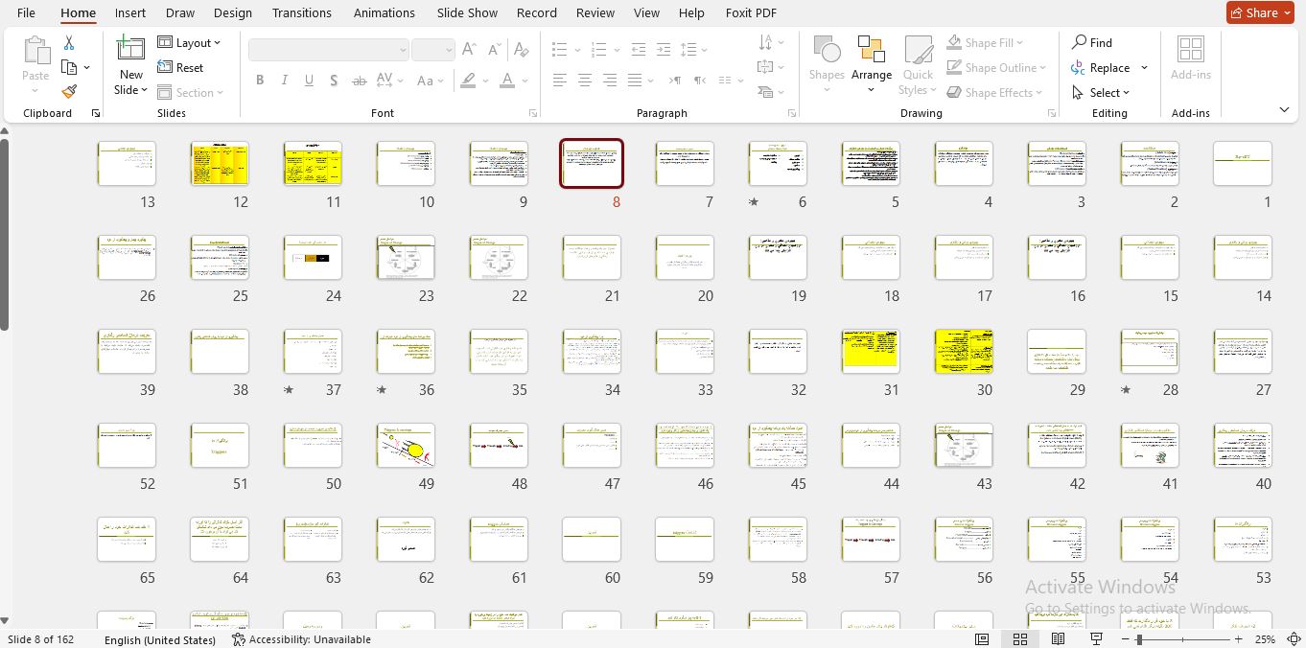Toggle Bold formatting

click(260, 81)
